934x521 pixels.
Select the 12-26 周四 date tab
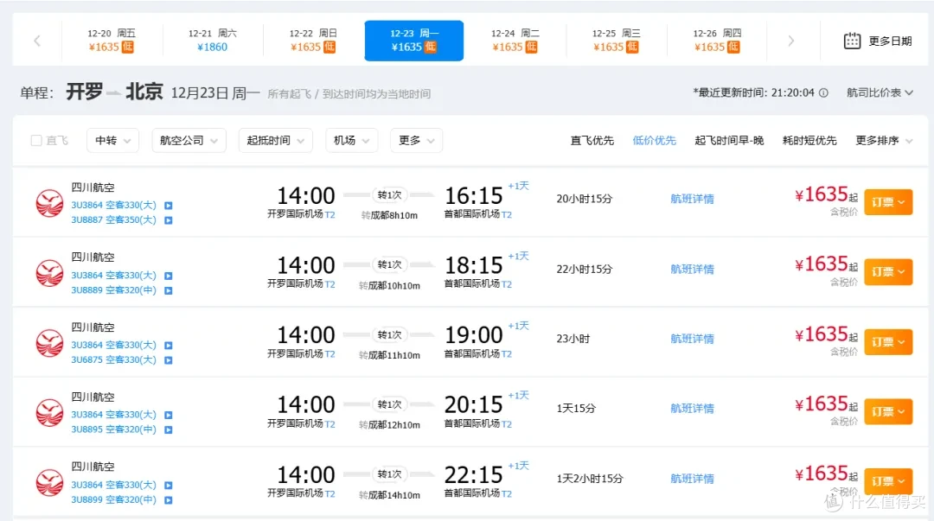(717, 41)
